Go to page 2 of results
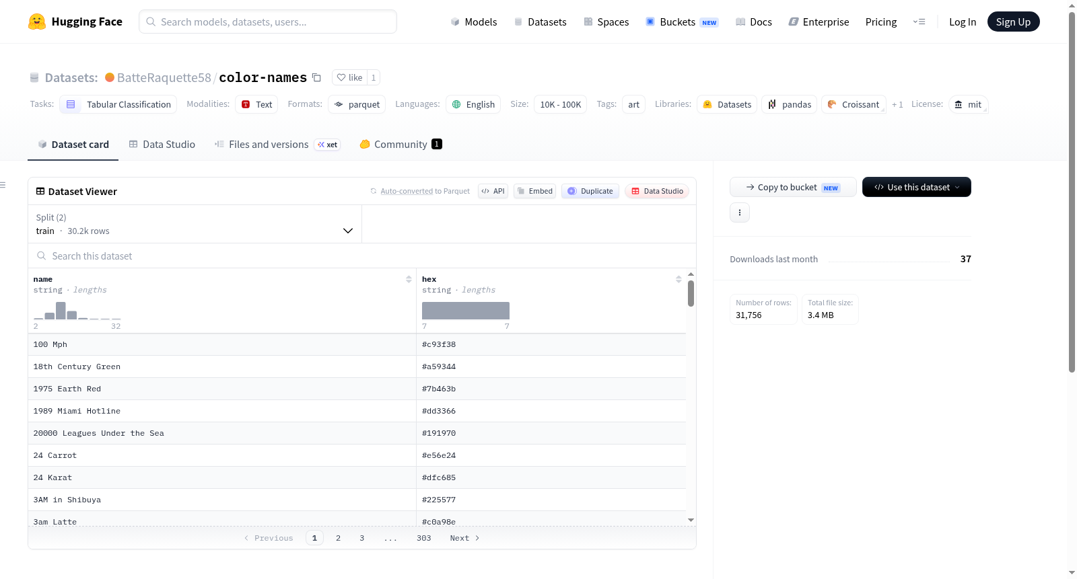This screenshot has height=579, width=1077. coord(338,538)
